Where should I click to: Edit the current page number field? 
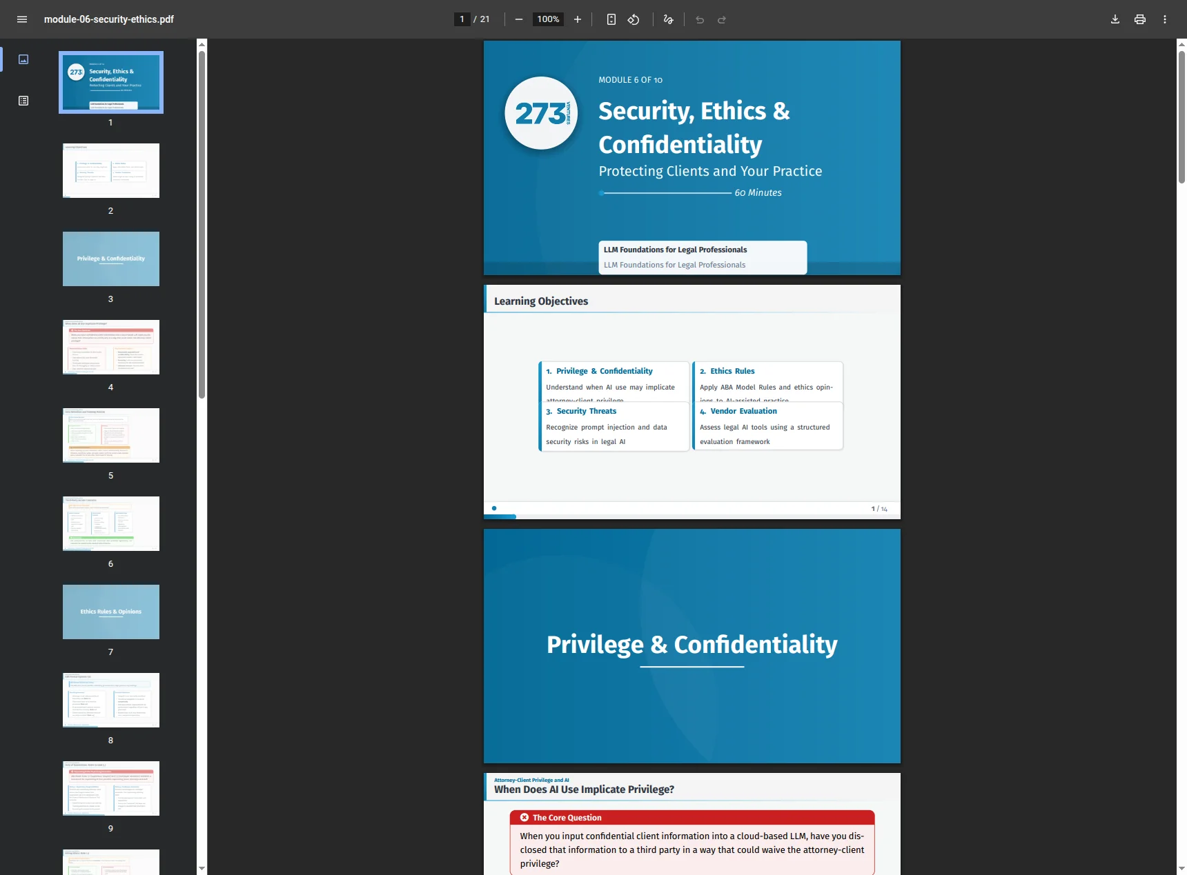462,19
